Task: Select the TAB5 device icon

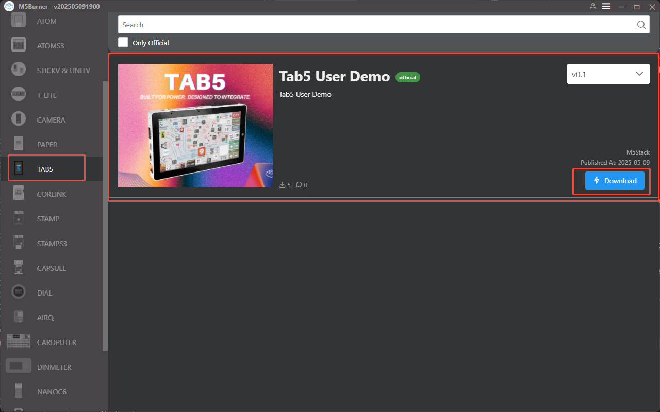Action: (19, 169)
